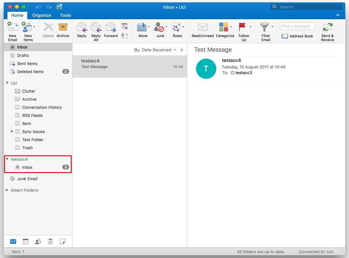Image resolution: width=349 pixels, height=258 pixels.
Task: Switch to the Home tab
Action: pyautogui.click(x=18, y=15)
